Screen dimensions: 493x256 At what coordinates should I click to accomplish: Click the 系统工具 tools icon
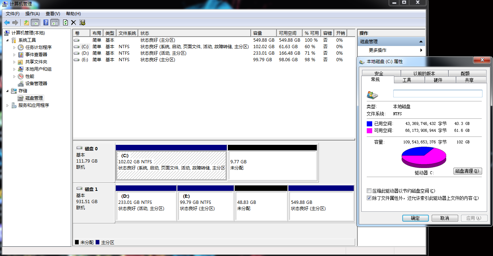tap(14, 40)
